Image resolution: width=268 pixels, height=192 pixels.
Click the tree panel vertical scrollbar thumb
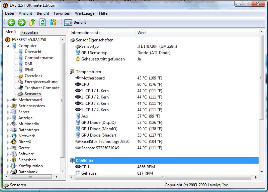[x=62, y=100]
